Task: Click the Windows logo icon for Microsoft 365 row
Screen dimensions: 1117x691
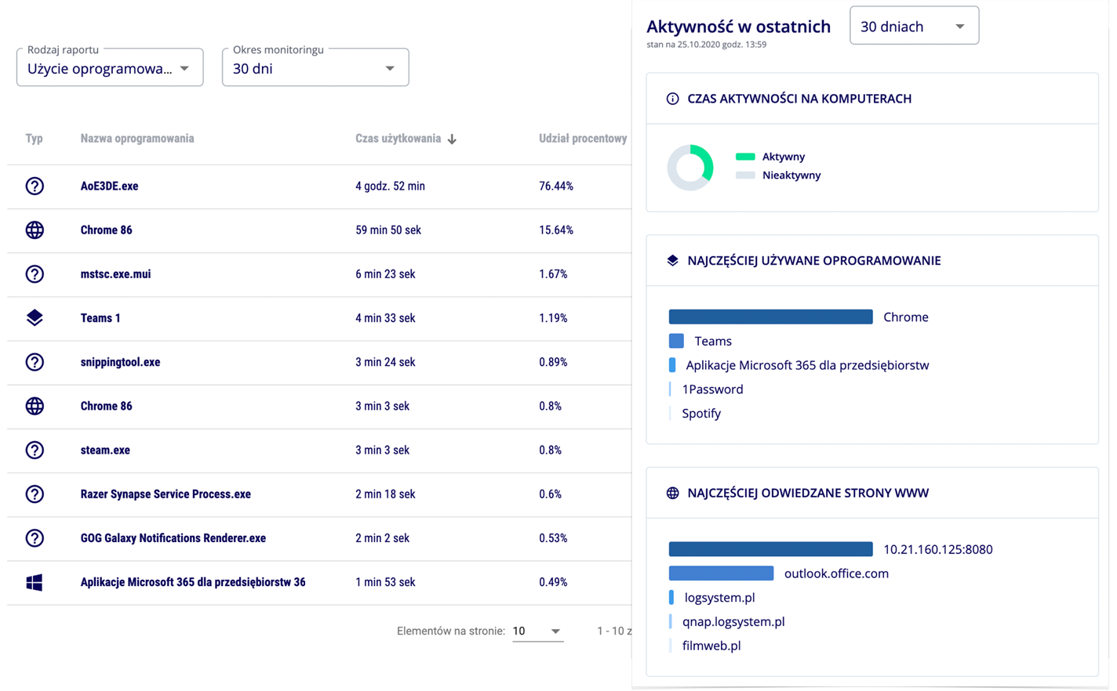Action: tap(35, 582)
